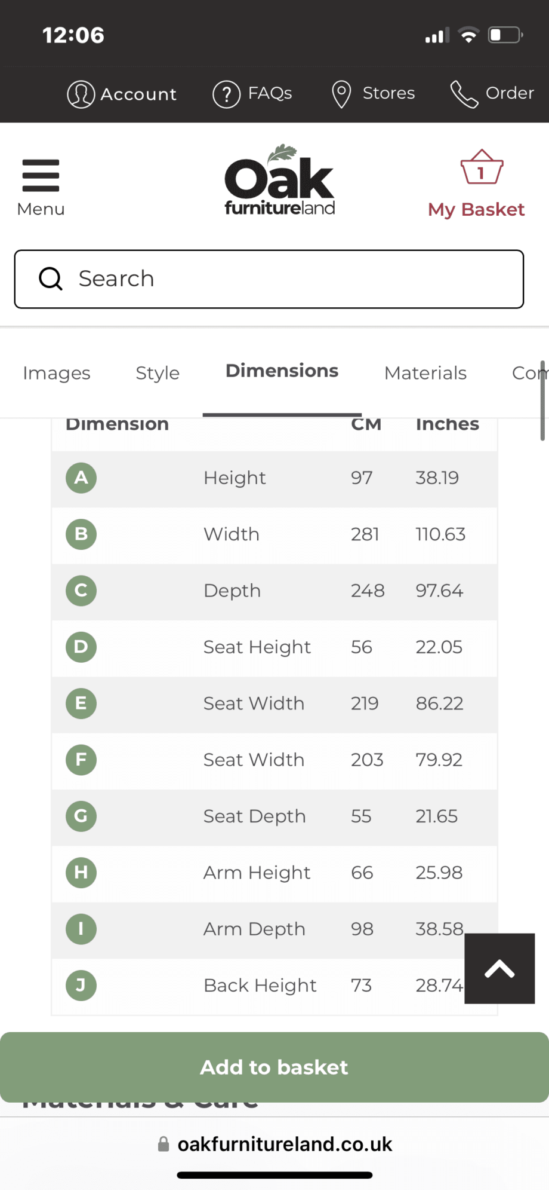Click the page scrollbar on right edge
549x1190 pixels.
coord(542,400)
